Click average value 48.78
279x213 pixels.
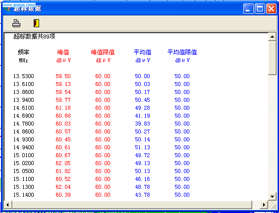(142, 187)
